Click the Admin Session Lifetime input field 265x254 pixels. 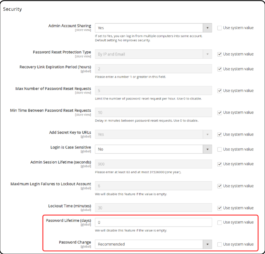click(x=153, y=164)
